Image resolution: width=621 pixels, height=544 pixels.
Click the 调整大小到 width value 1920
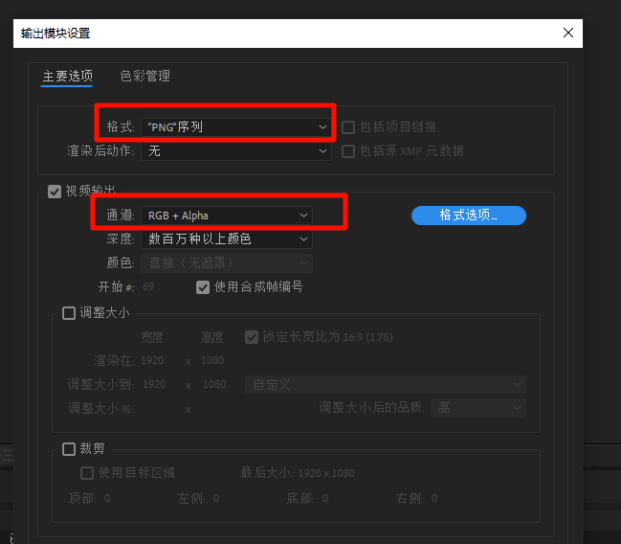[154, 385]
